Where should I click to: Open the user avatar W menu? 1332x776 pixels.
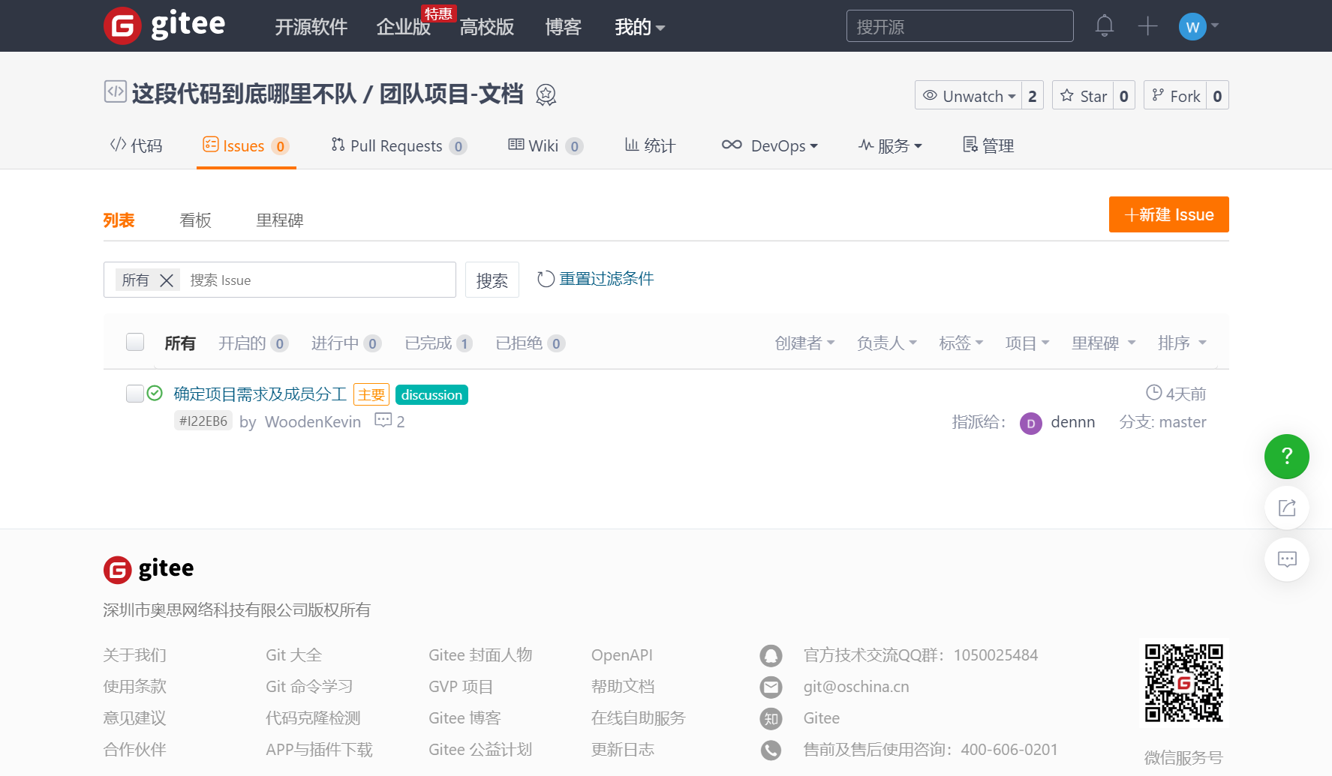(x=1198, y=27)
